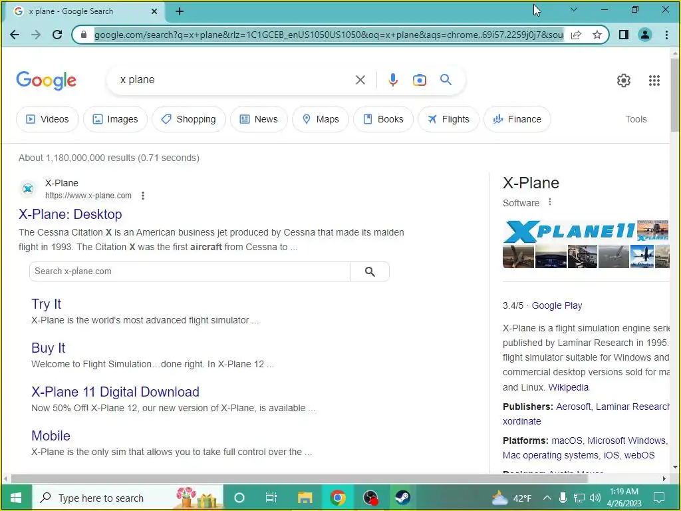Image resolution: width=681 pixels, height=511 pixels.
Task: Open more options for the X-Plane result
Action: 143,196
